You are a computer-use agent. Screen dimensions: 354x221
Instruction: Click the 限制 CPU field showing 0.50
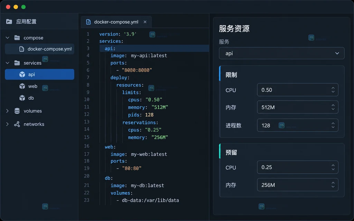click(298, 90)
